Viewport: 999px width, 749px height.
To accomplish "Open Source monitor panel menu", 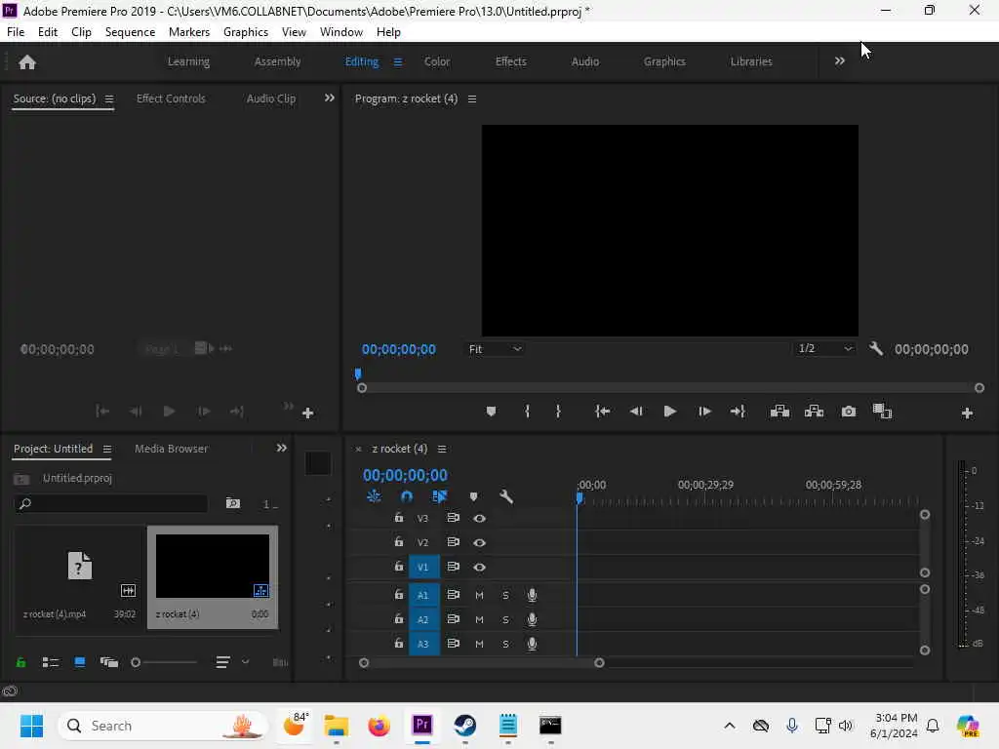I will [109, 99].
